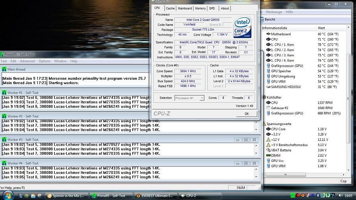356x200 pixels.
Task: Select the 1. CPU / 3. Kern icon
Action: (268, 55)
